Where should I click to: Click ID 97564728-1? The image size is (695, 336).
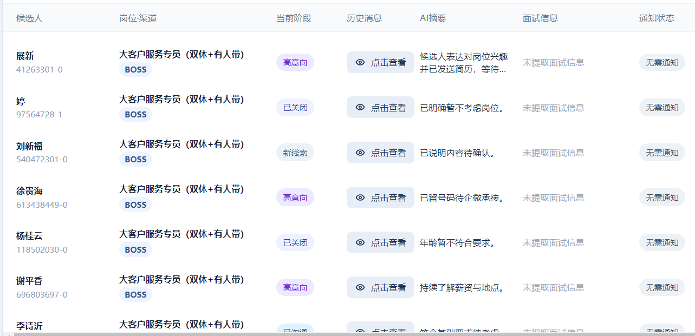(40, 114)
